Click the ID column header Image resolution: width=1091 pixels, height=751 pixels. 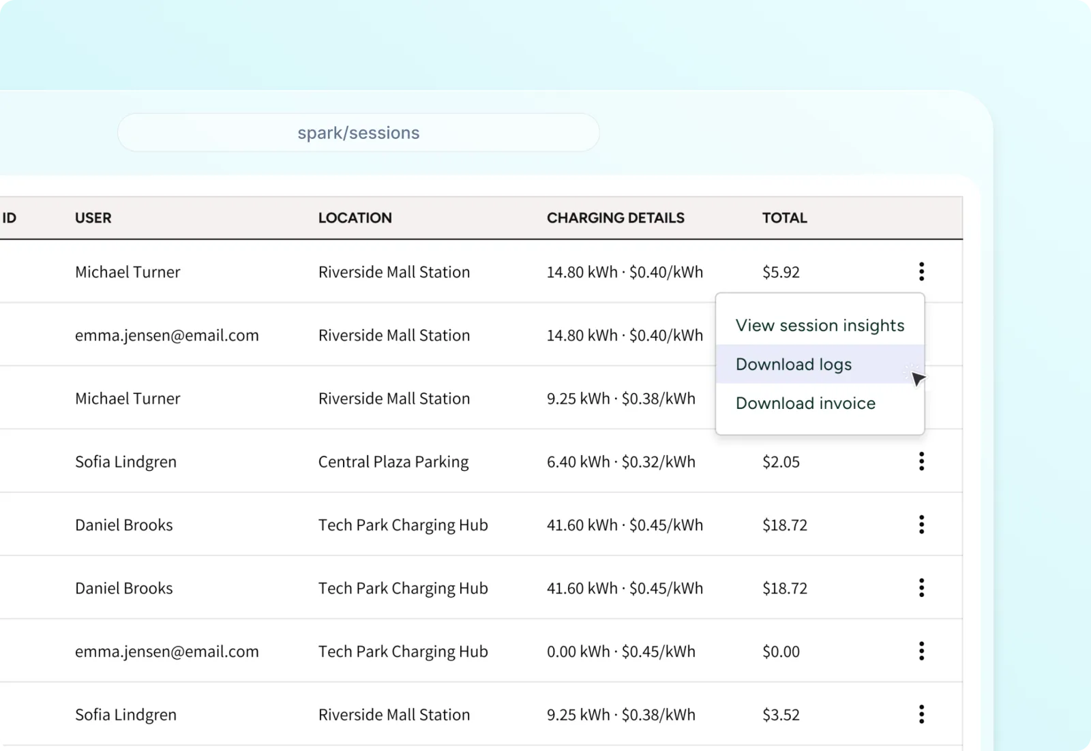10,218
